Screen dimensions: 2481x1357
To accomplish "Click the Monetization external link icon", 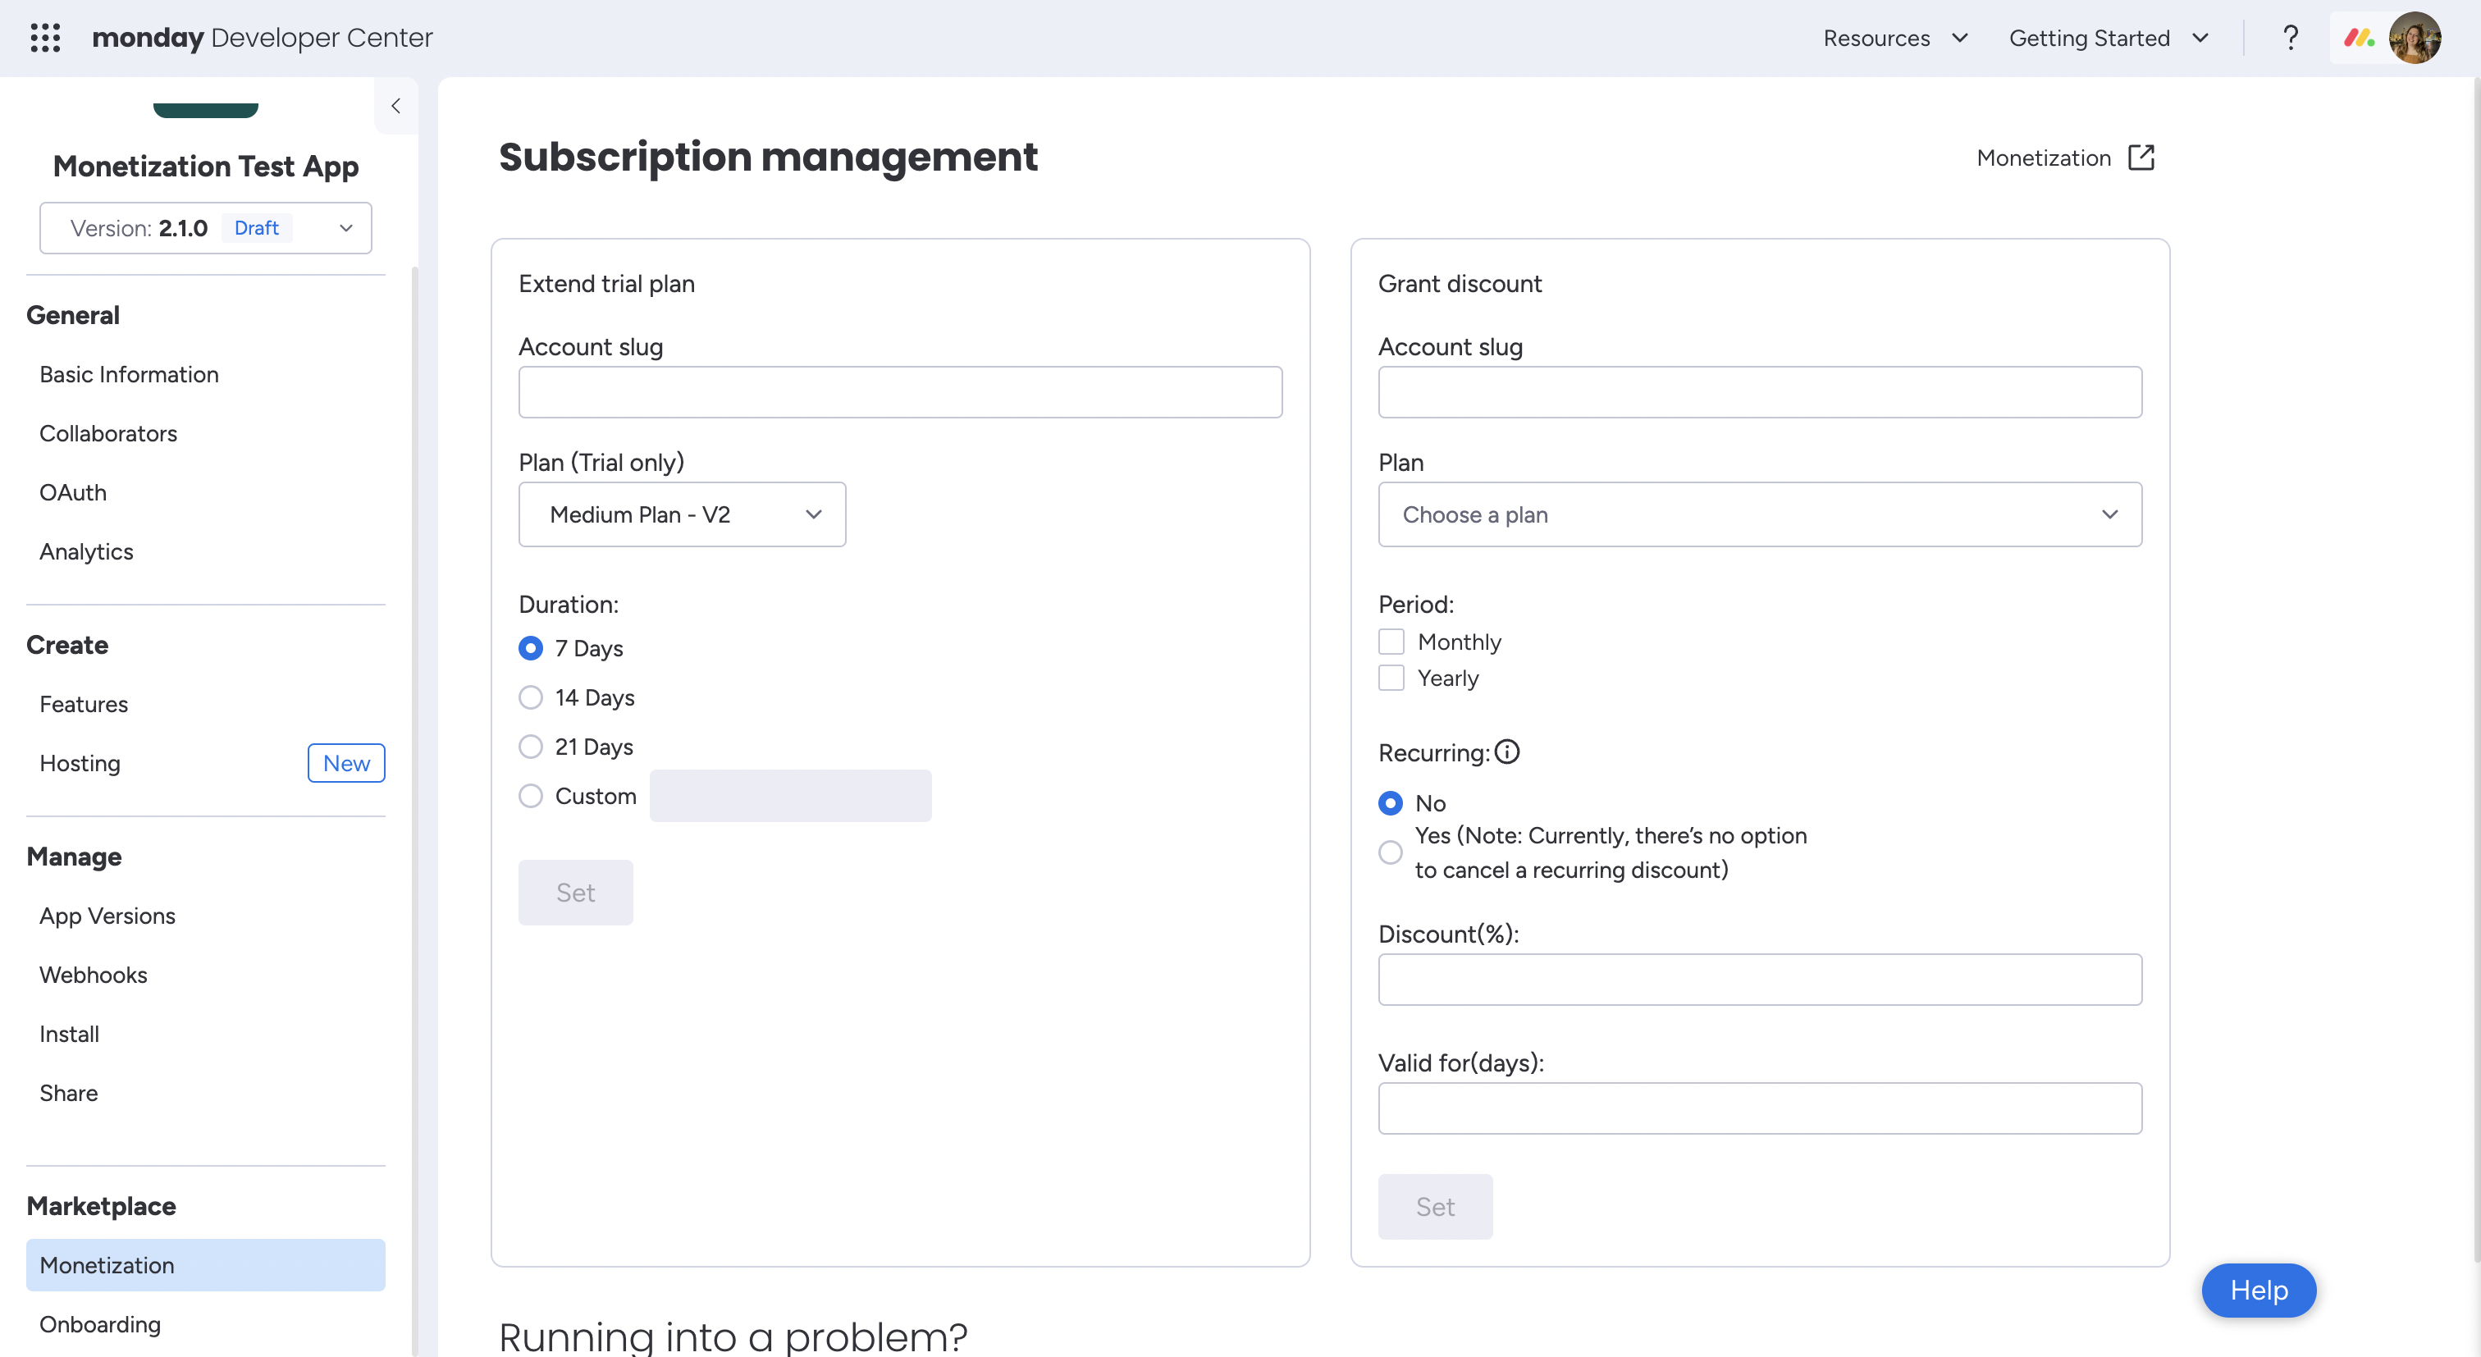I will coord(2141,158).
